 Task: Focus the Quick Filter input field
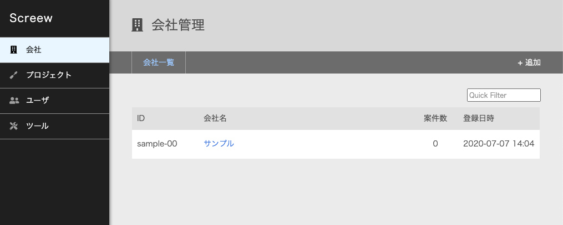[x=504, y=95]
